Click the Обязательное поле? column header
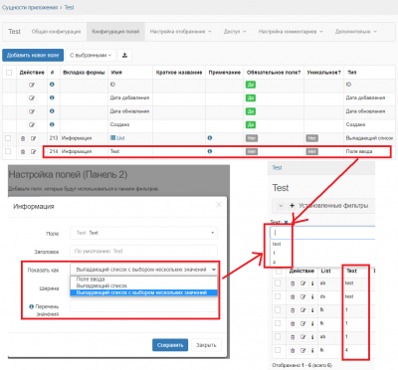 click(274, 73)
